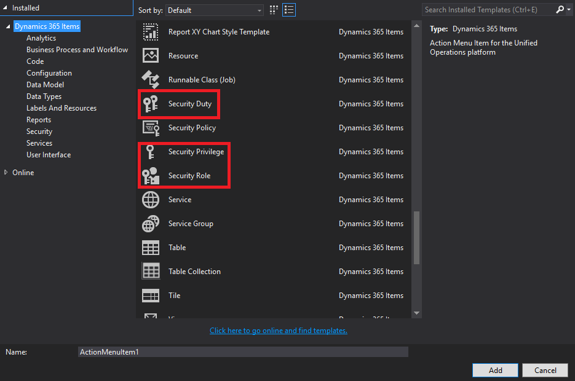Select the Security Role icon
This screenshot has height=381, width=575.
point(150,176)
